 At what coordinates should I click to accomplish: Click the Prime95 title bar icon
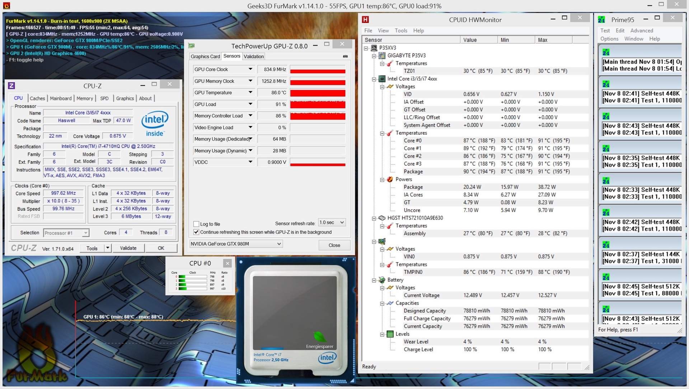(x=601, y=20)
